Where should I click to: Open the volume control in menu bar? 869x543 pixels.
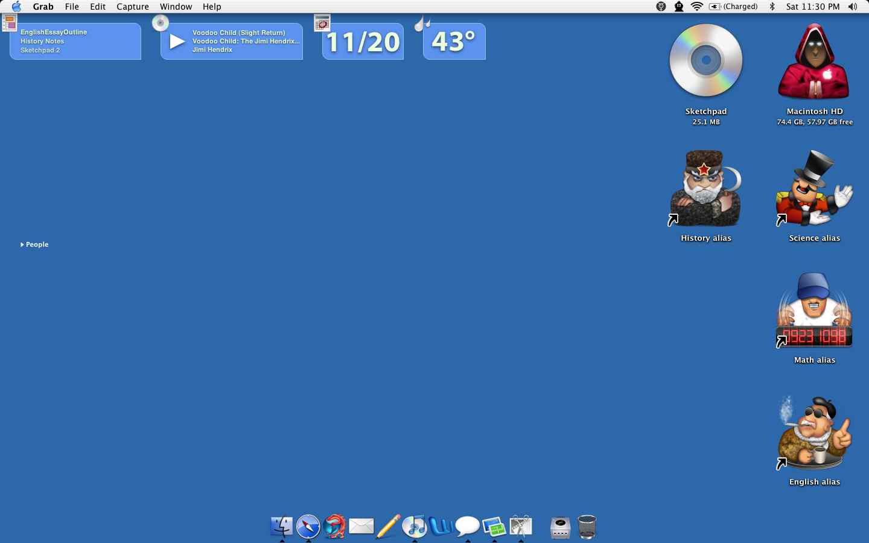point(853,7)
